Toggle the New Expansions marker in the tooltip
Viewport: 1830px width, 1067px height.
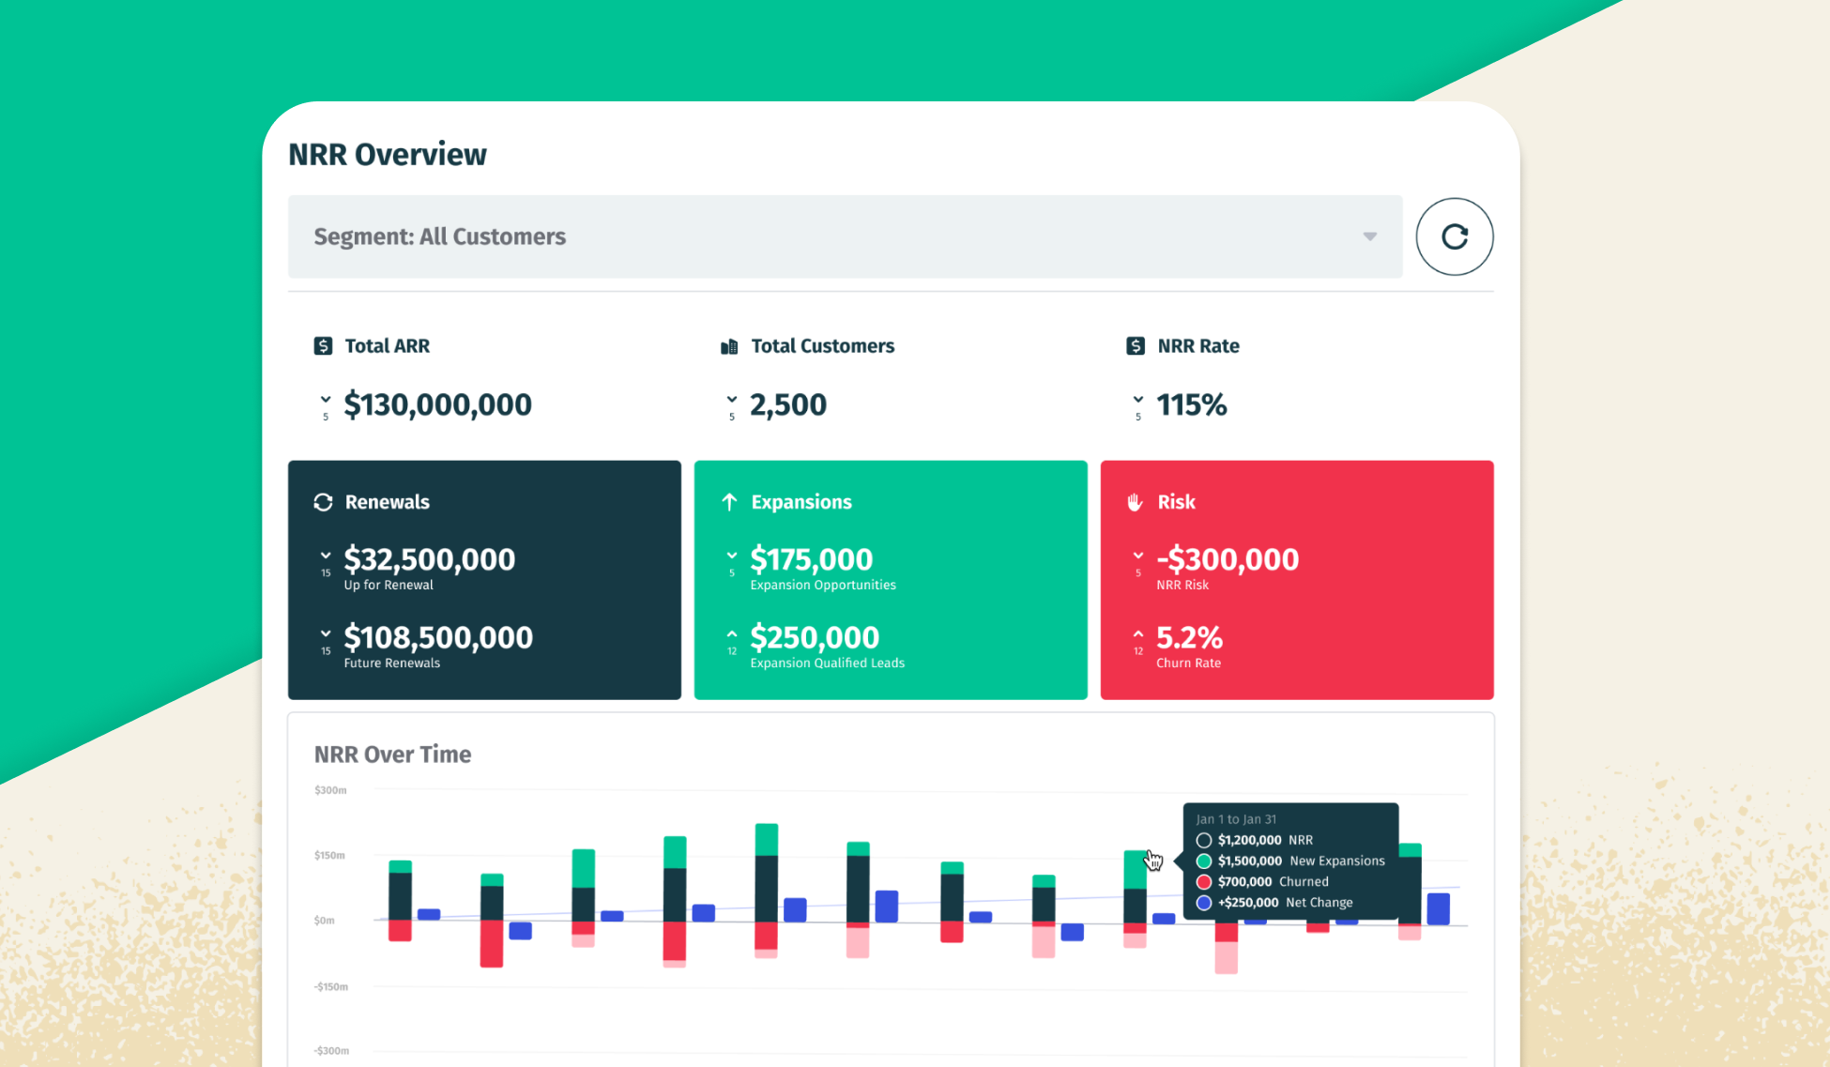pyautogui.click(x=1203, y=861)
